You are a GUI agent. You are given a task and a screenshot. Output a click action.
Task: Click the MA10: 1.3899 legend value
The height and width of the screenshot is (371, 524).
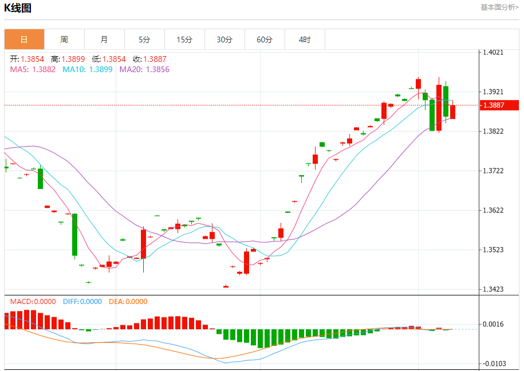(x=88, y=69)
